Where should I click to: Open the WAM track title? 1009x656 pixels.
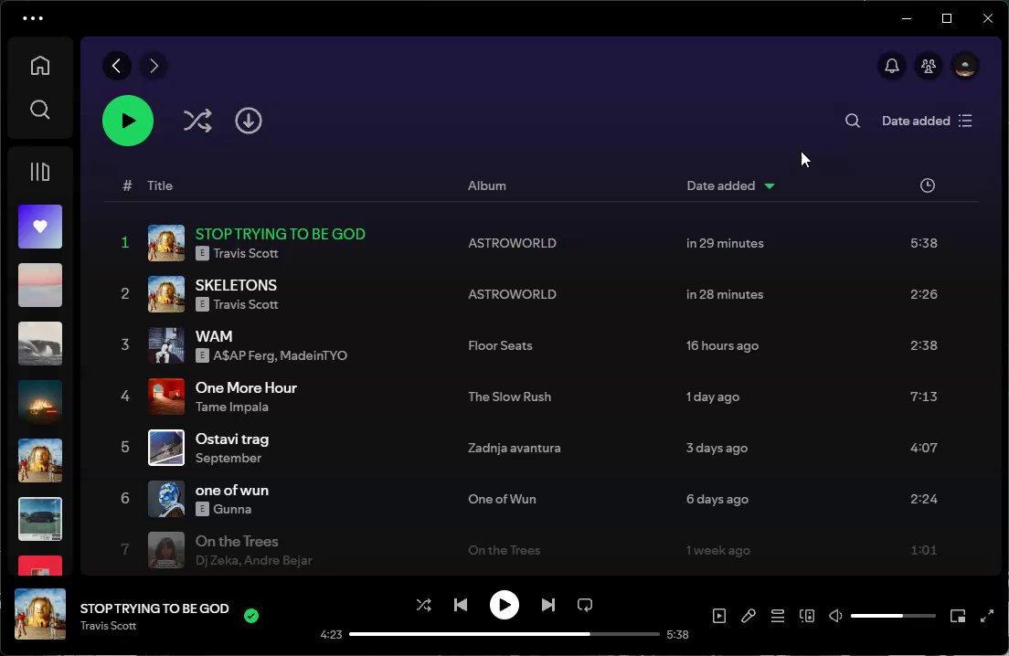click(214, 336)
